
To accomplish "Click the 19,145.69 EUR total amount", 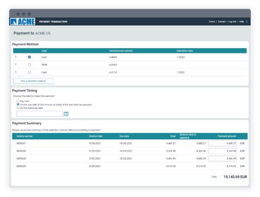I will 235,177.
